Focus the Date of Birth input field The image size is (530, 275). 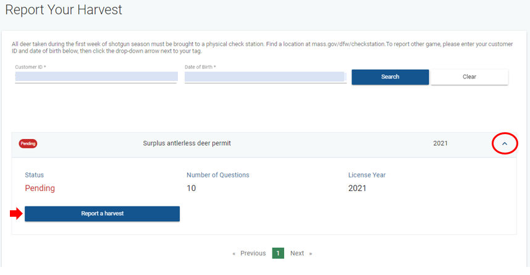coord(265,77)
